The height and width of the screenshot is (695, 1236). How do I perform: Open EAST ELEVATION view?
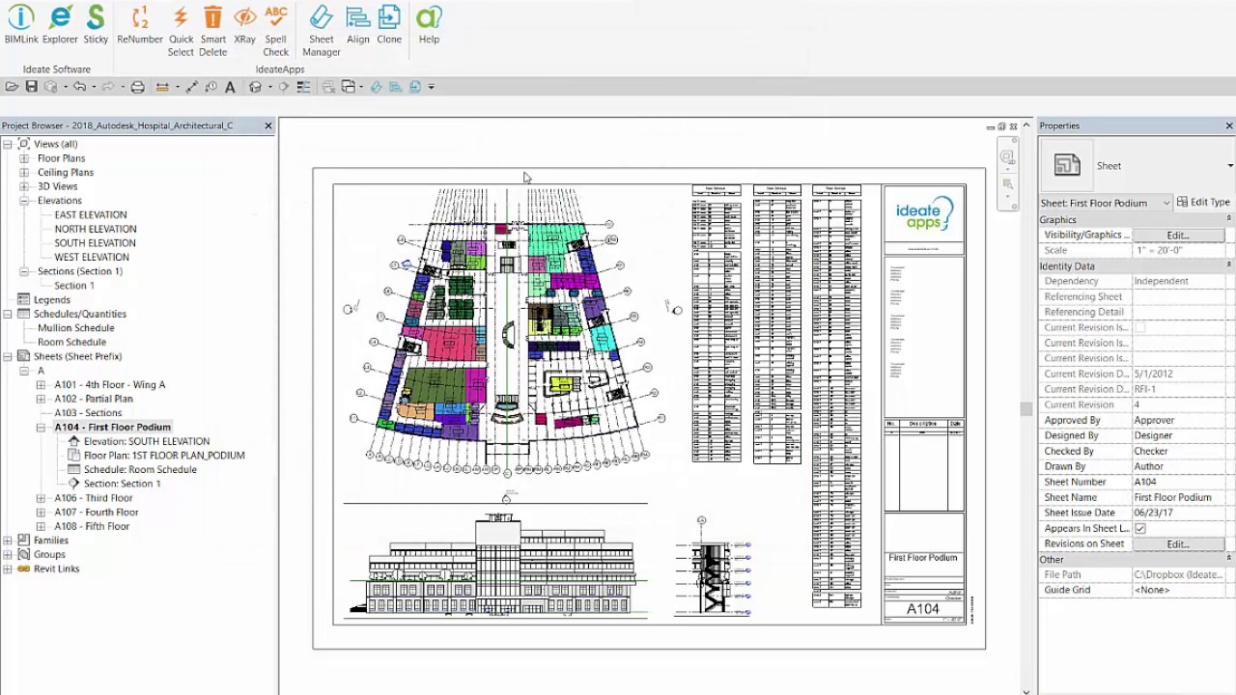click(91, 215)
